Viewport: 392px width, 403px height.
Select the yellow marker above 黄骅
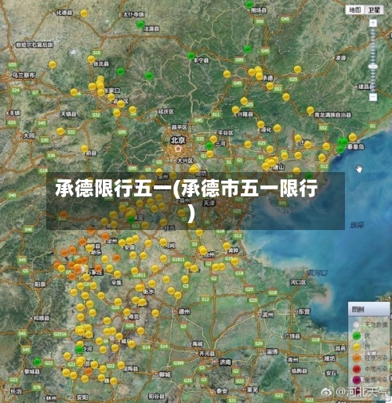[x=227, y=246]
